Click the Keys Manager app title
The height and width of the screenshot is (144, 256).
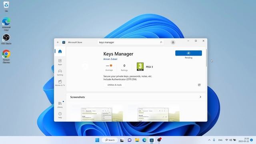(x=118, y=54)
